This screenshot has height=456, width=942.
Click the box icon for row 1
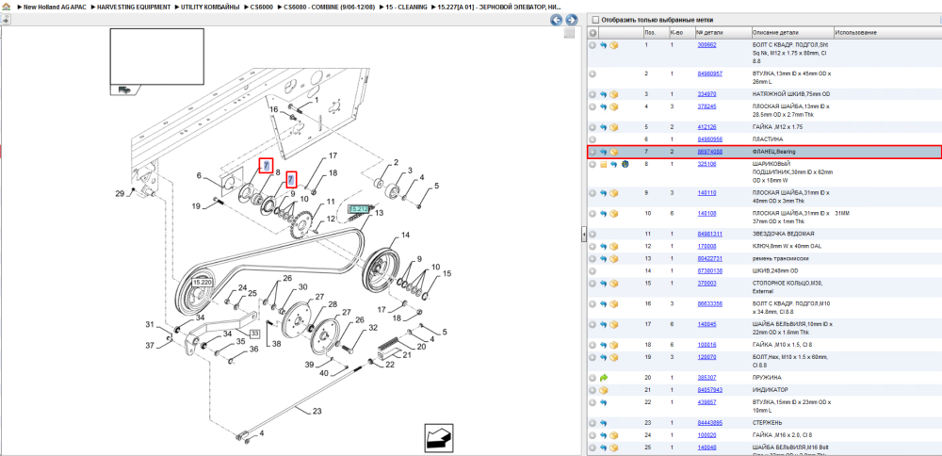(614, 45)
